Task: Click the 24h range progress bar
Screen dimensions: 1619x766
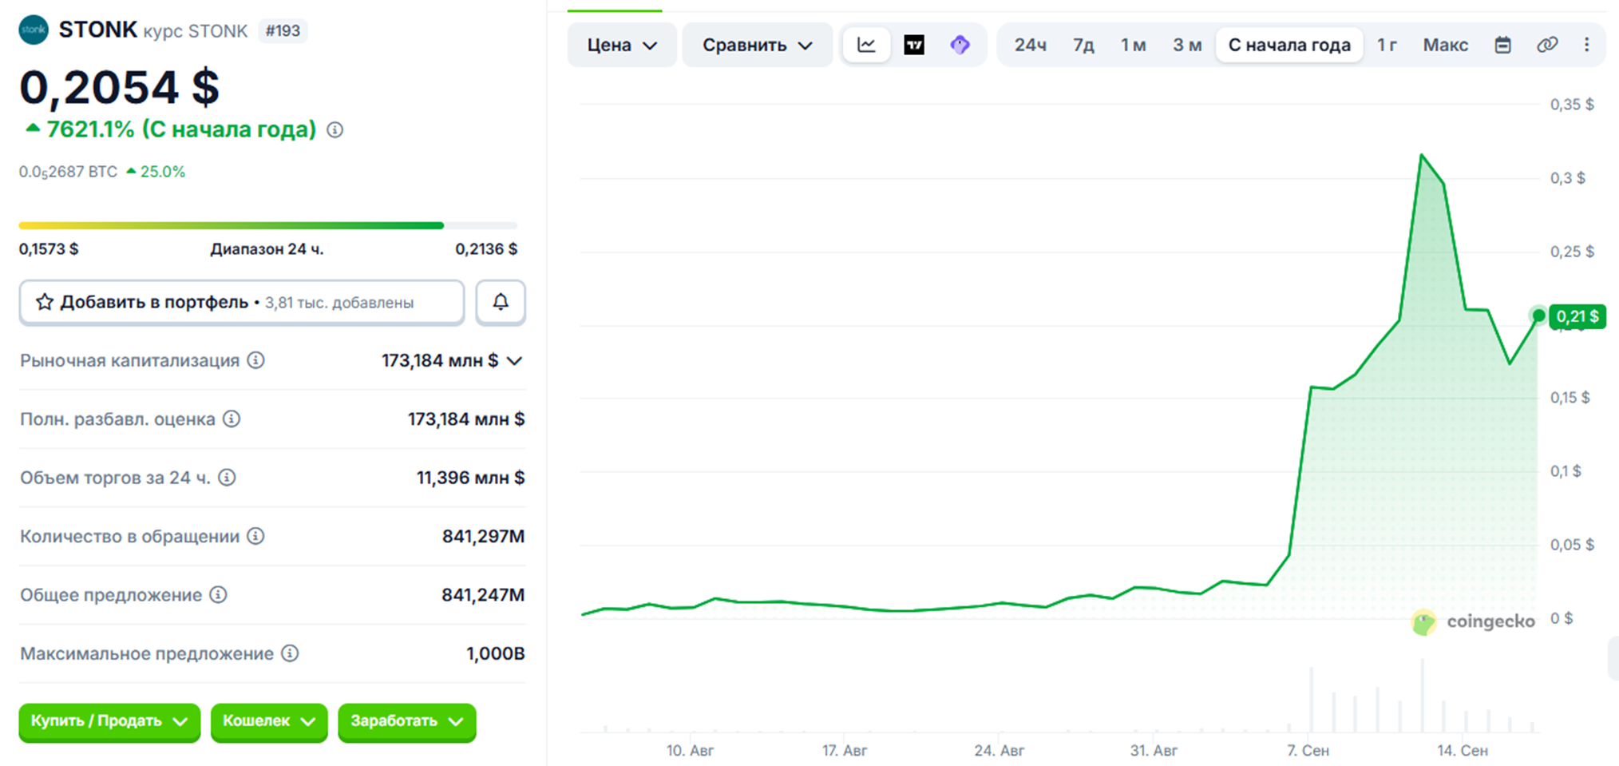Action: point(268,225)
